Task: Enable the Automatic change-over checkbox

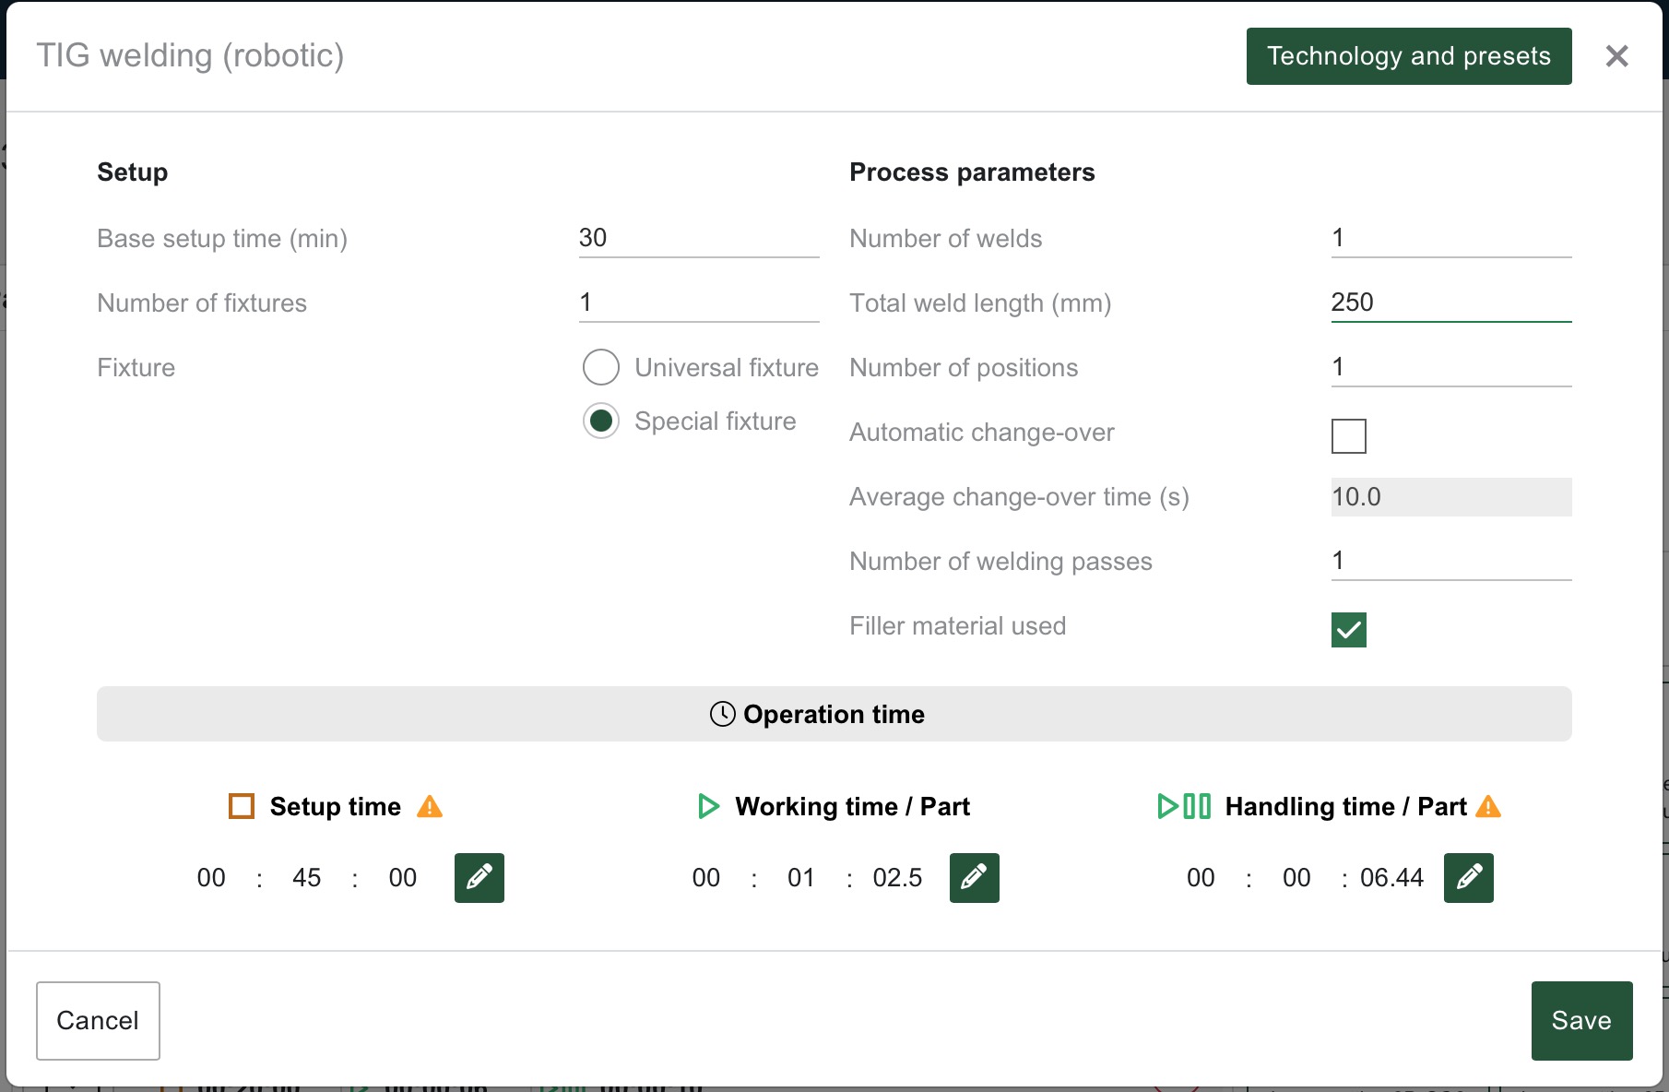Action: (1348, 435)
